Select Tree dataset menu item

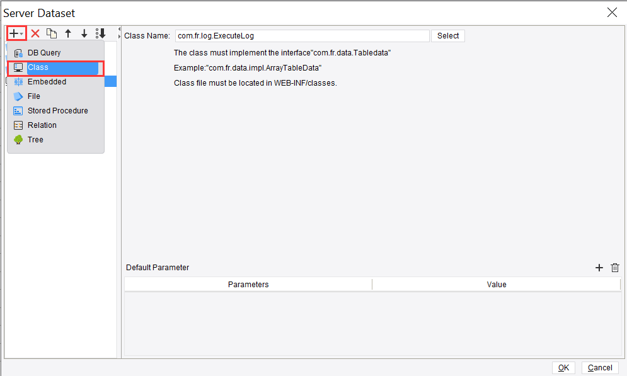coord(35,140)
